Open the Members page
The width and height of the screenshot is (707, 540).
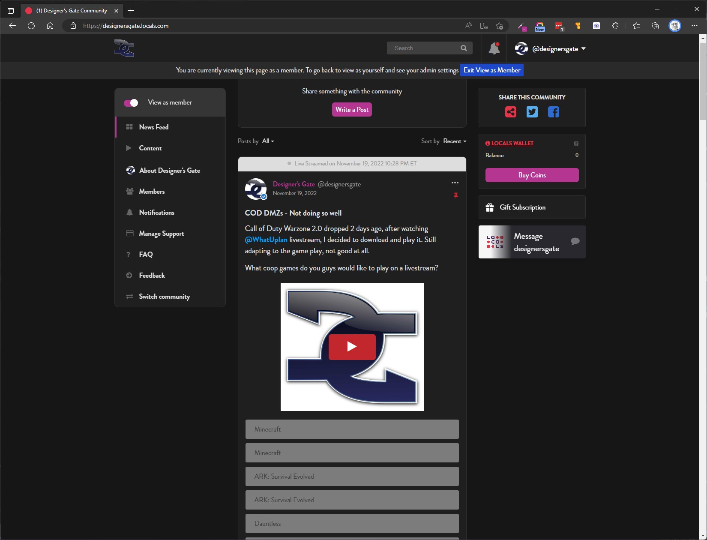click(170, 192)
